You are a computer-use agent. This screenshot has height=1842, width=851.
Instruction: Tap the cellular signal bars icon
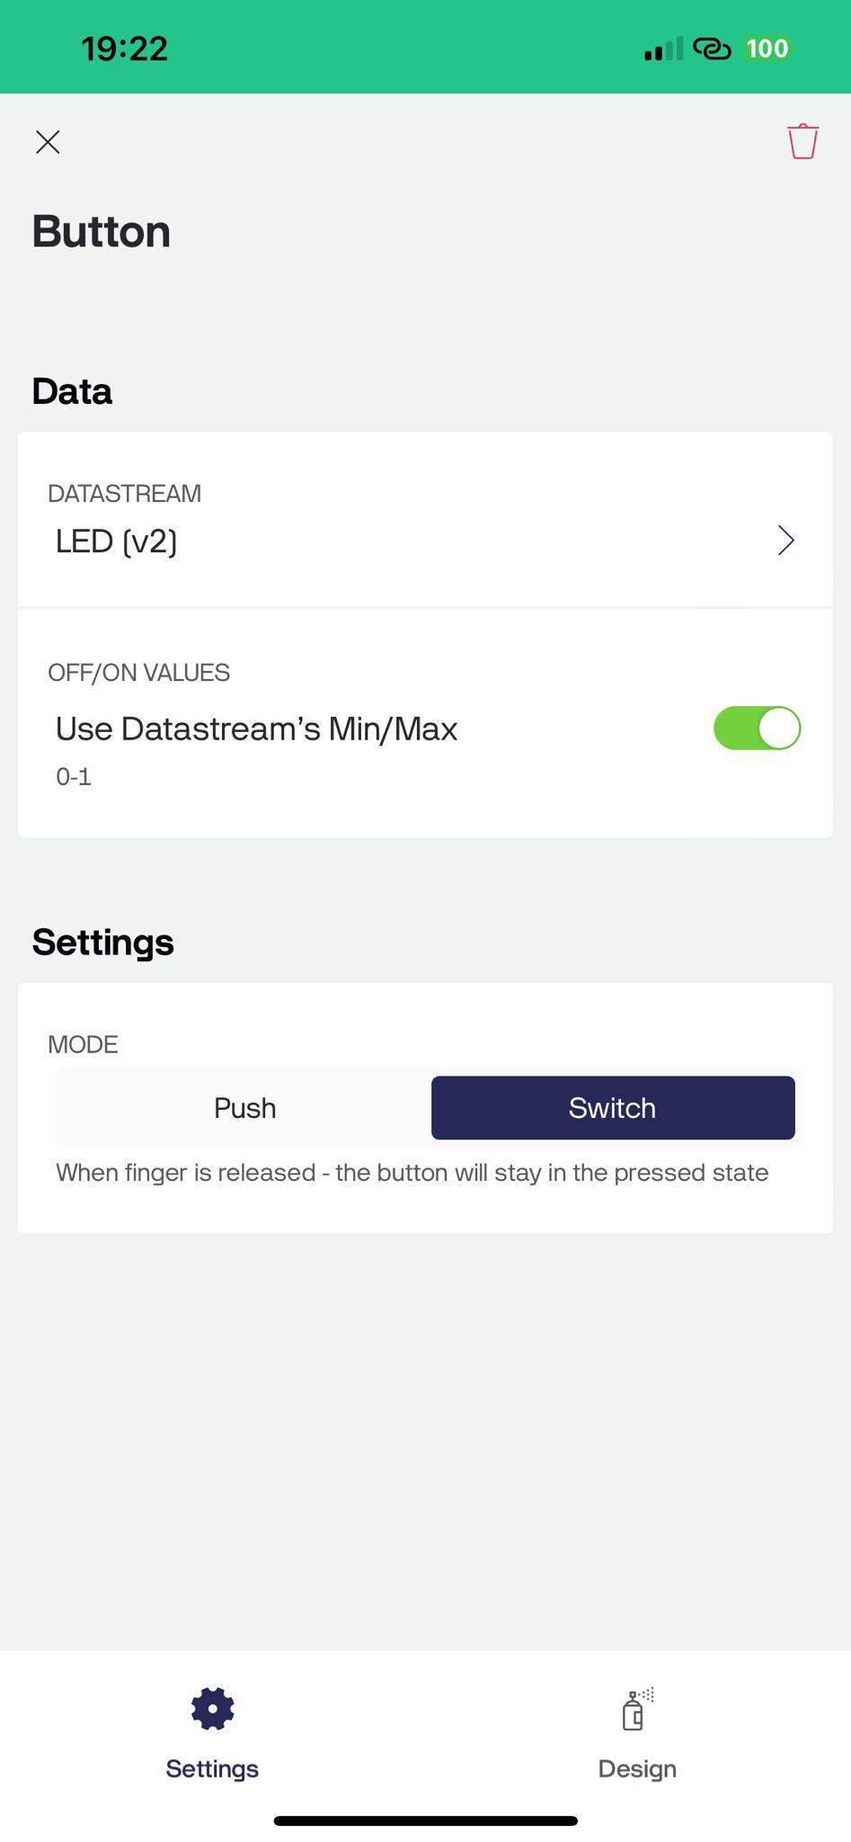click(663, 49)
